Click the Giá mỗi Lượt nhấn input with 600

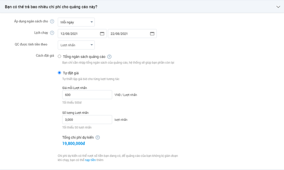coord(87,95)
